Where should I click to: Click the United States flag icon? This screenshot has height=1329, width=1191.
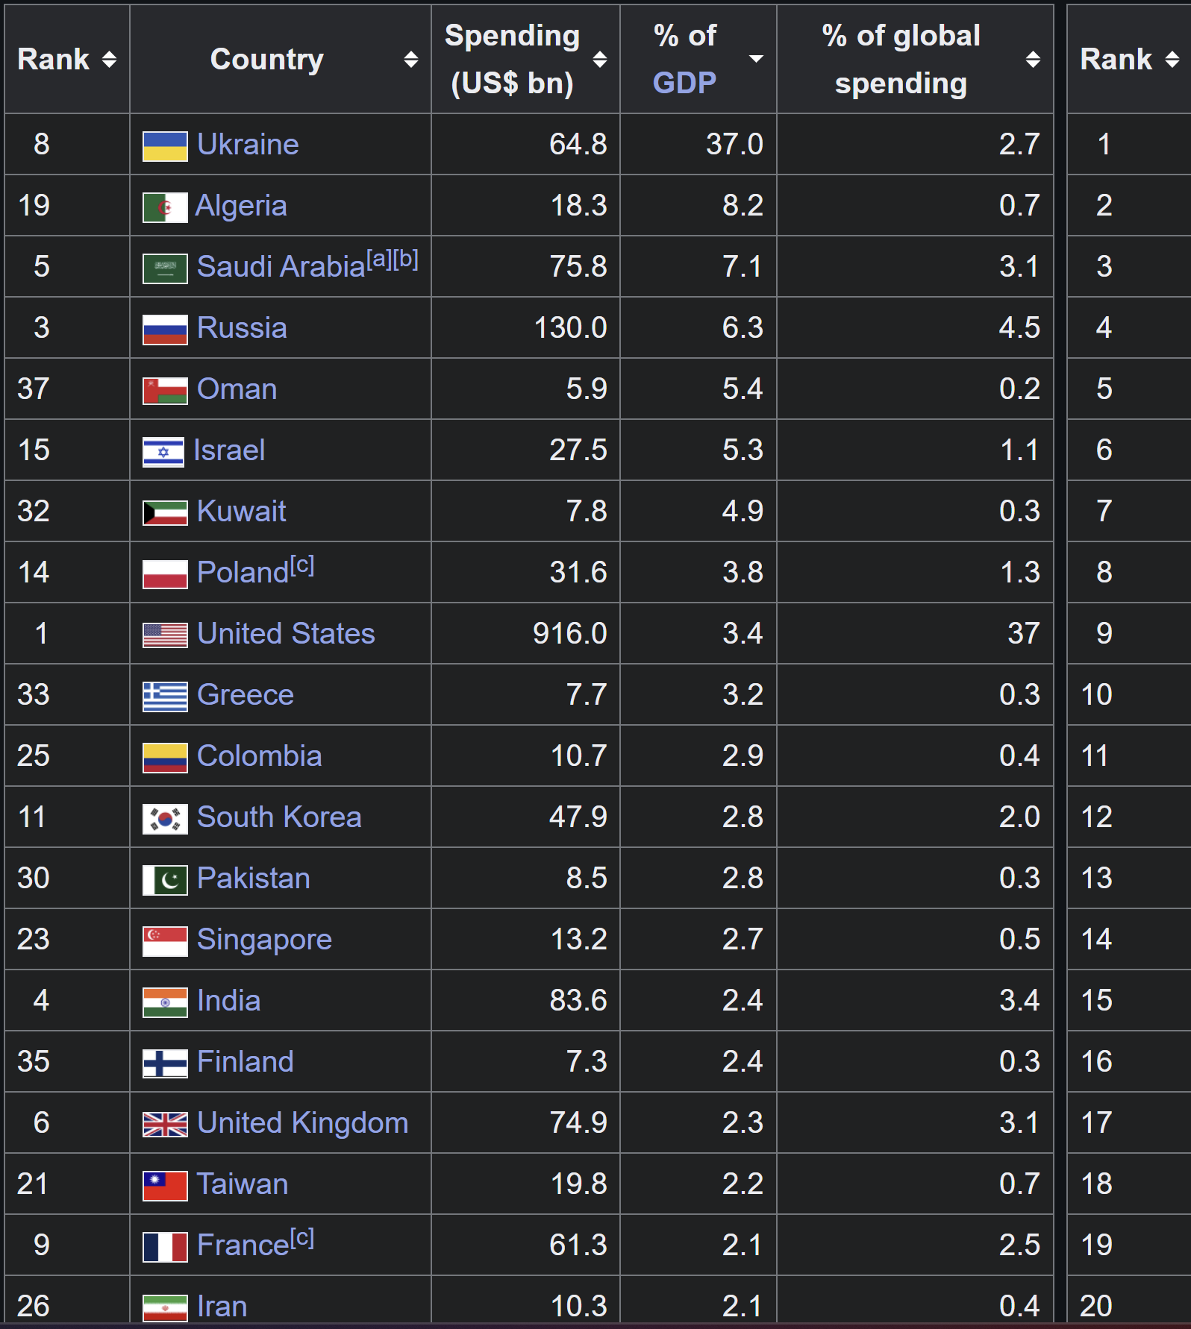165,635
